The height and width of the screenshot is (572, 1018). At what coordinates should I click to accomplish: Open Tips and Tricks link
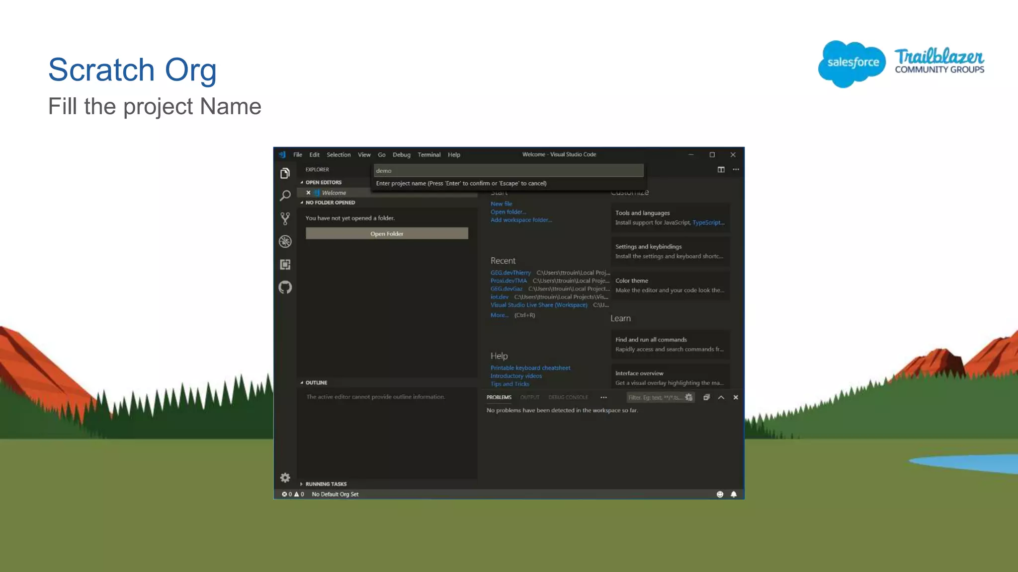[509, 384]
